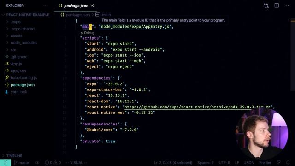
Task: Split the editor to the right
Action: click(x=277, y=6)
